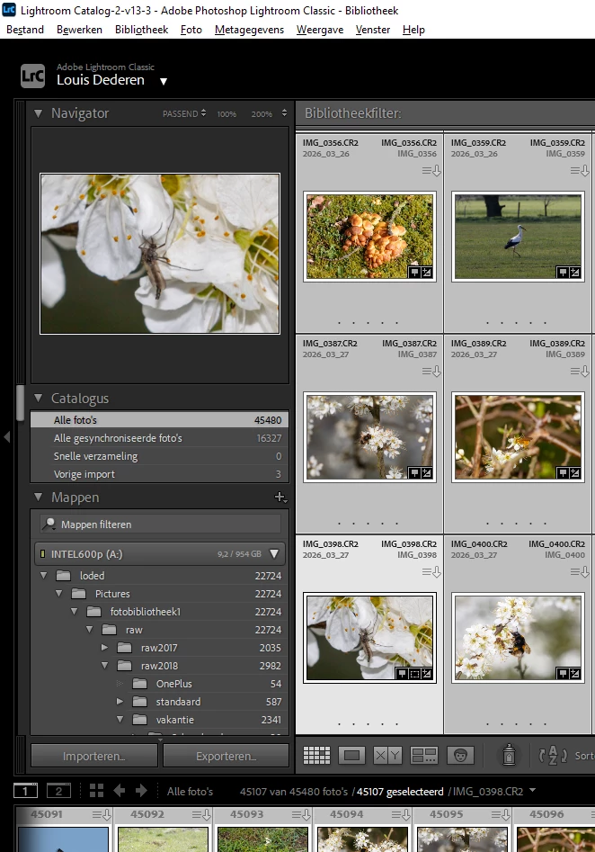
Task: Select Alle foto's in Catalogus
Action: 160,419
